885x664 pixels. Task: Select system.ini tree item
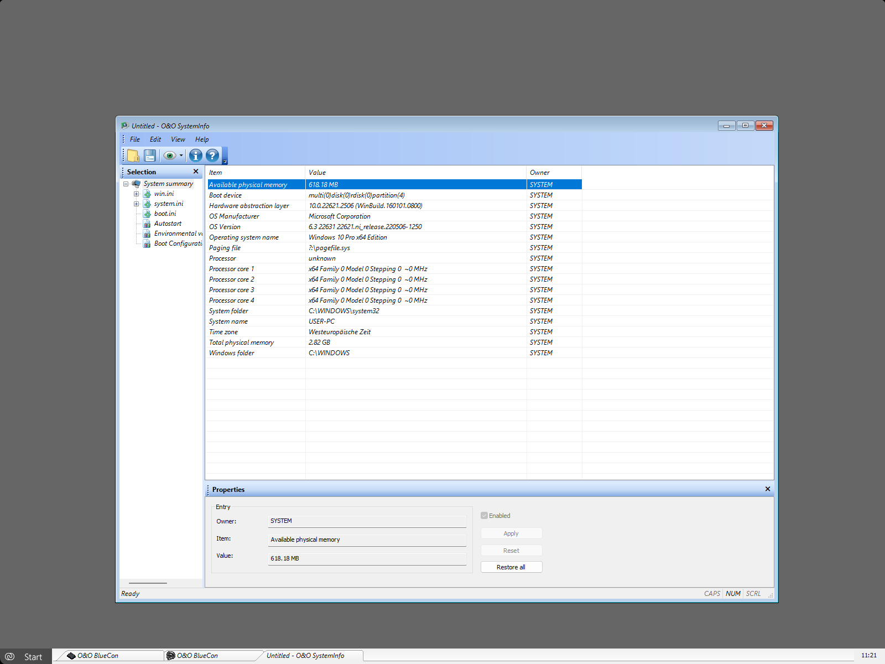click(169, 204)
